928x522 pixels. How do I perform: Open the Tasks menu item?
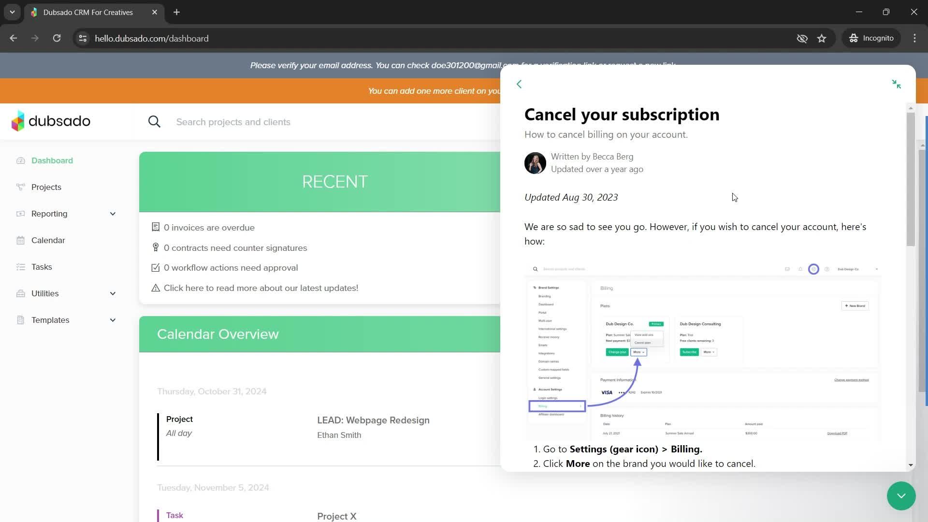point(42,267)
